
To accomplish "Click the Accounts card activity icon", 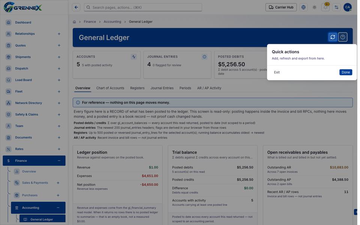I will click(133, 57).
